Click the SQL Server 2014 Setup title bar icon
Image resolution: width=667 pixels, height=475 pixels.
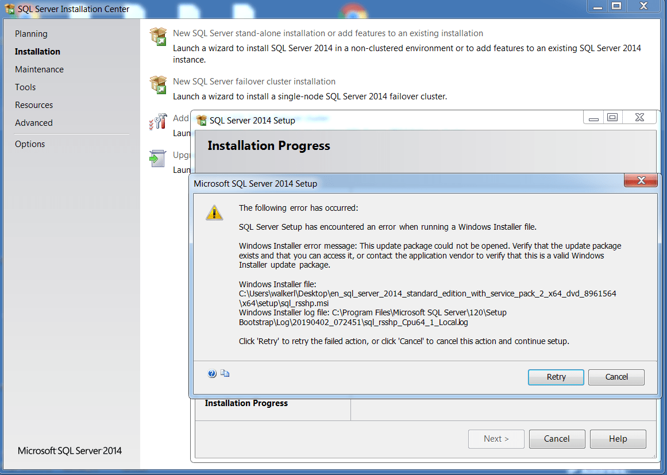click(201, 120)
